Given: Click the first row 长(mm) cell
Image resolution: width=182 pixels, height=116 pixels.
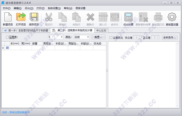Looking at the screenshot, I should 15,48.
